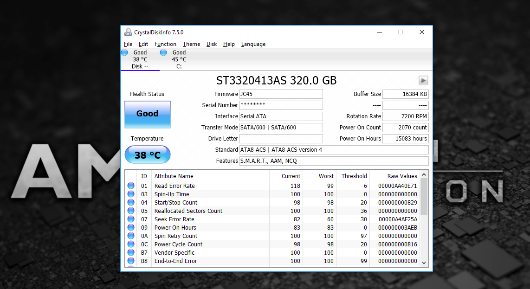Click the Serial Number field

click(281, 105)
